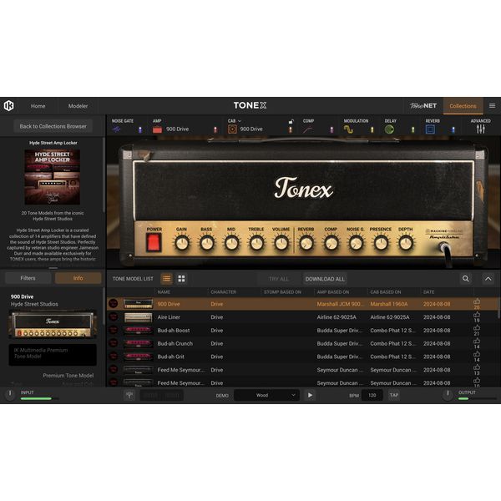Screen dimensions: 501x501
Task: Toggle the Amp on/off switch
Action: 215,129
